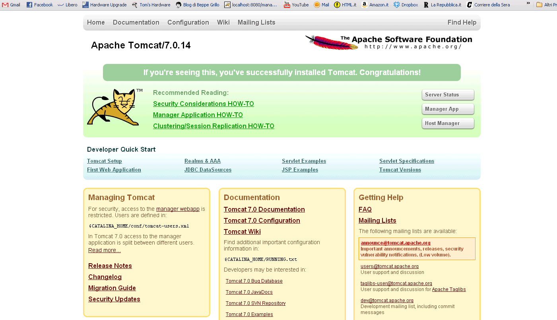Open Tomcat 7.0 Bug Database link
Viewport: 557px width, 320px height.
pos(254,281)
